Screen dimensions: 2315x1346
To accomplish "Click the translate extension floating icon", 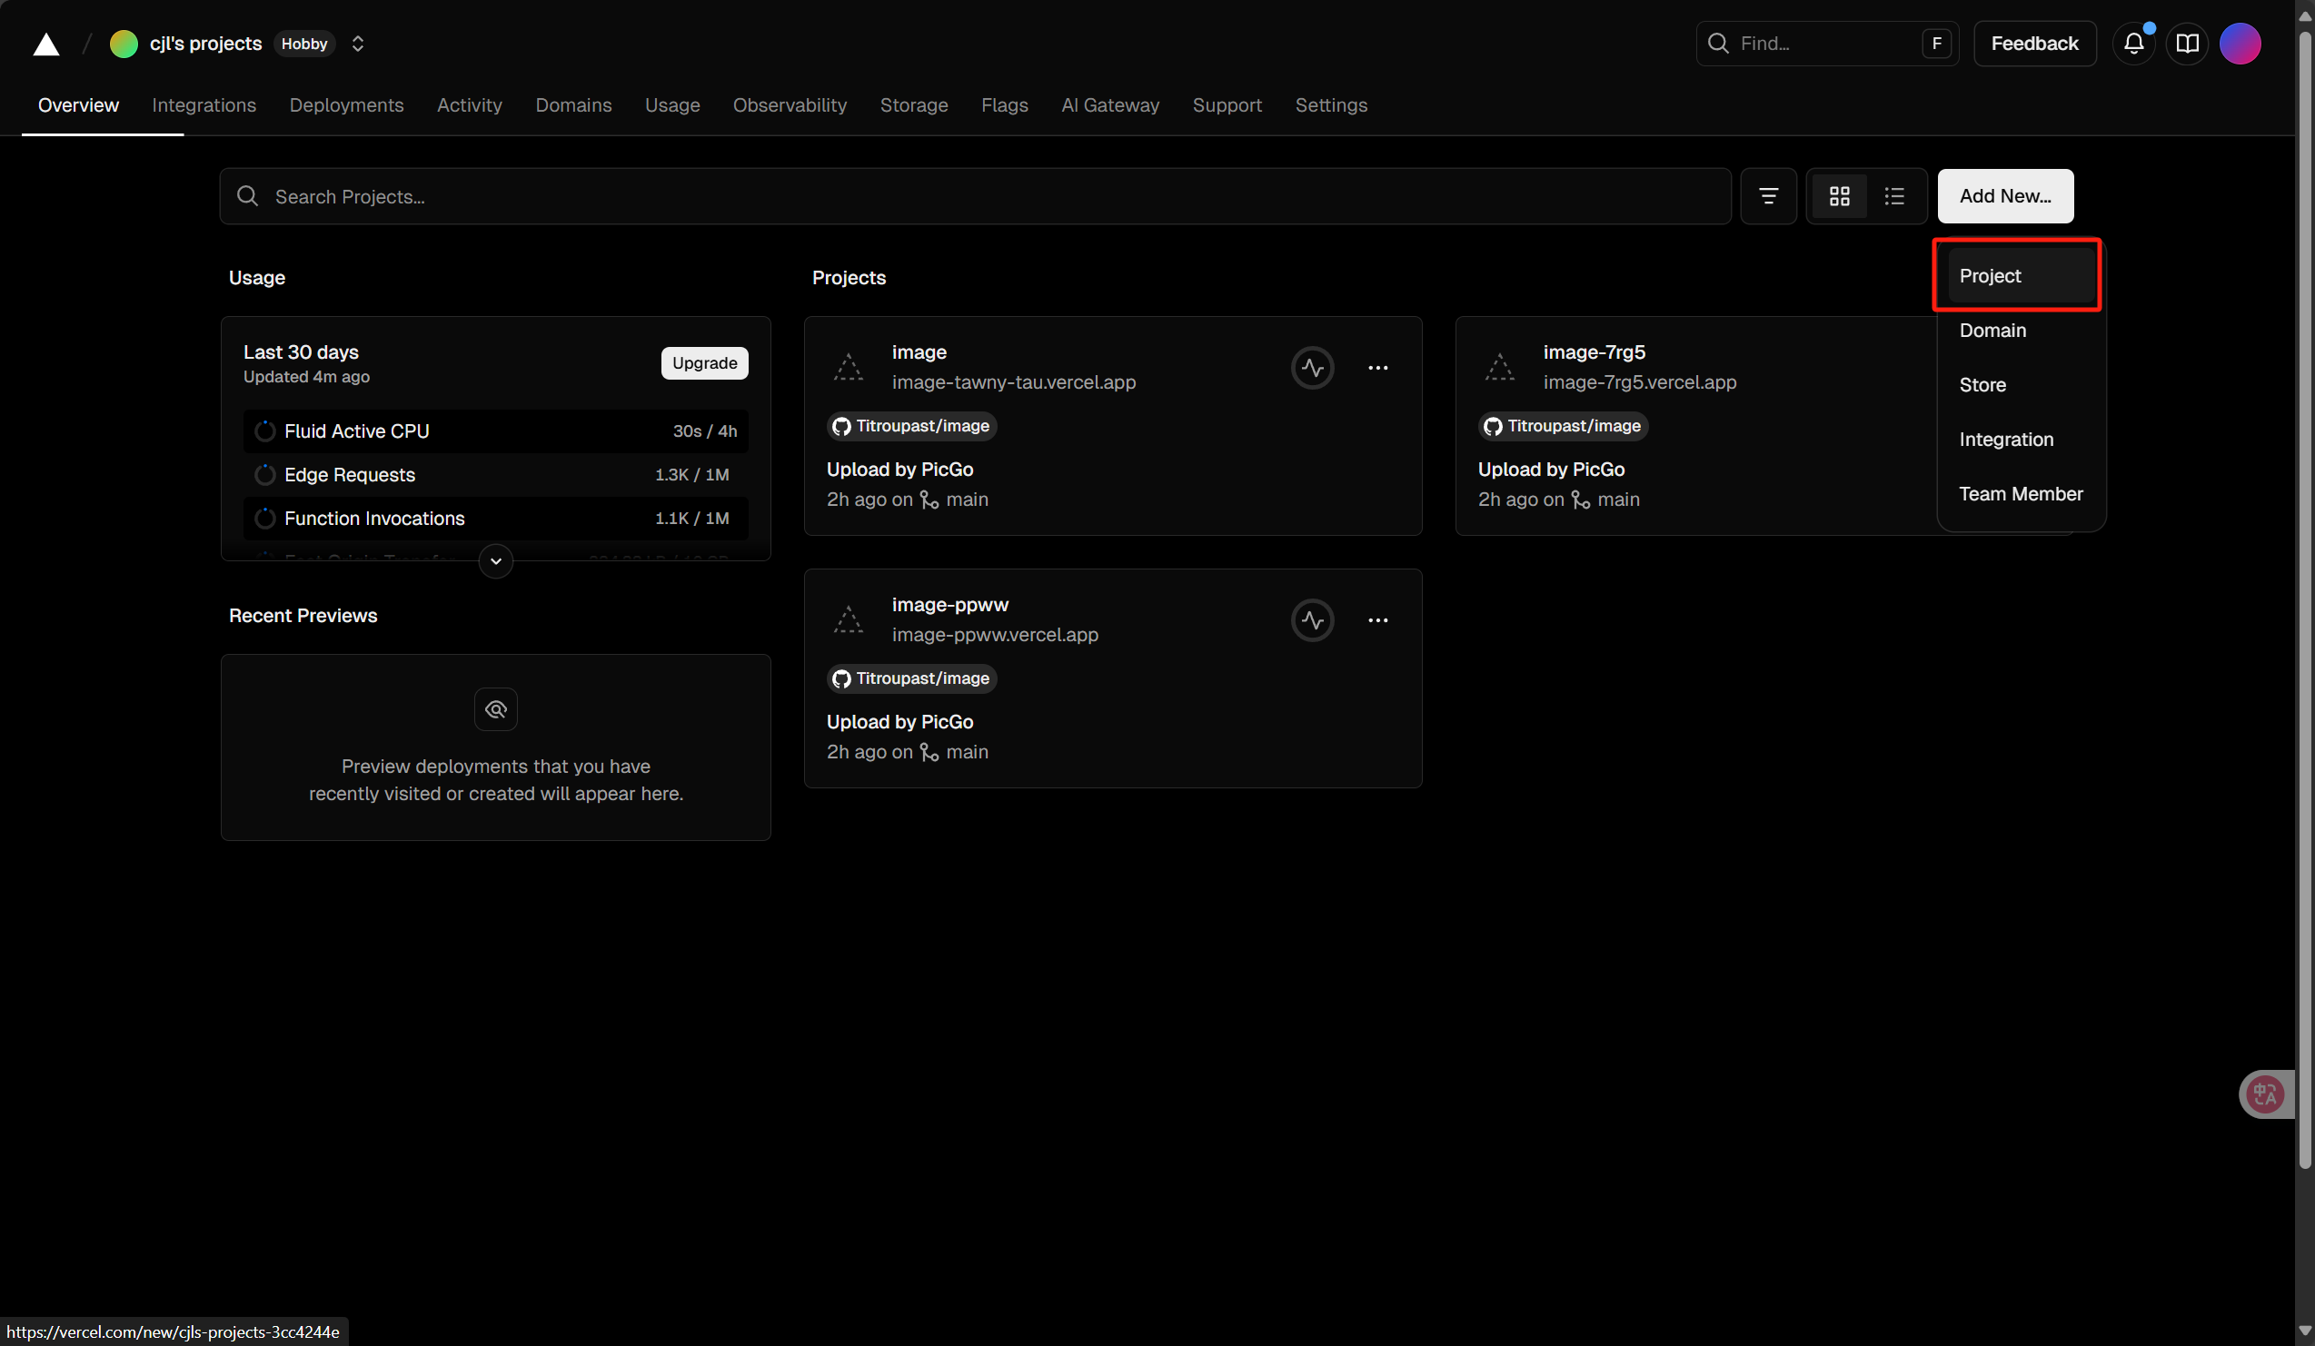I will 2264,1094.
